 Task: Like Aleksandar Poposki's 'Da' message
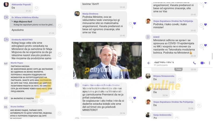click(36, 8)
